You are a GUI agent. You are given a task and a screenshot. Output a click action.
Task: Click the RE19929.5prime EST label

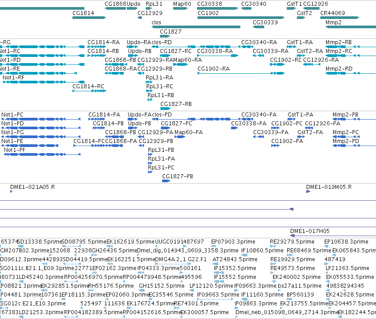click(292, 259)
